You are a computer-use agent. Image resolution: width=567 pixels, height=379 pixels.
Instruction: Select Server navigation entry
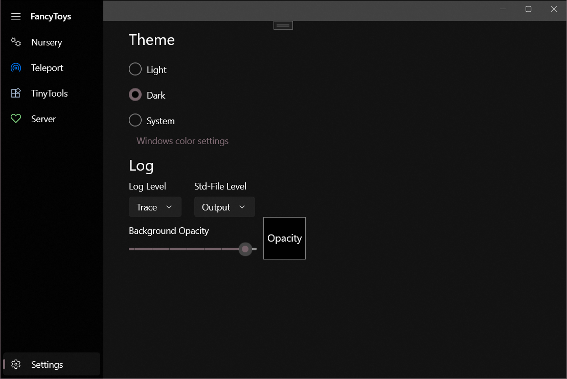click(x=43, y=119)
